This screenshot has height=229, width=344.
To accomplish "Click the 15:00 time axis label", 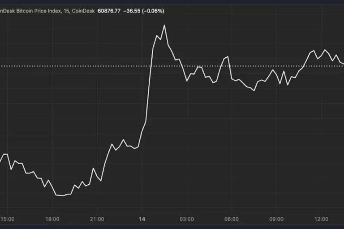I will coord(8,219).
